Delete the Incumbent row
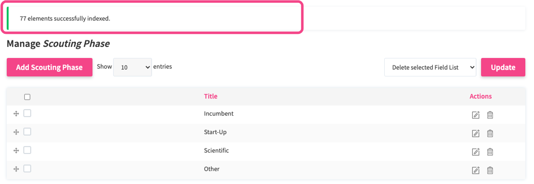The height and width of the screenshot is (184, 534). [x=490, y=115]
